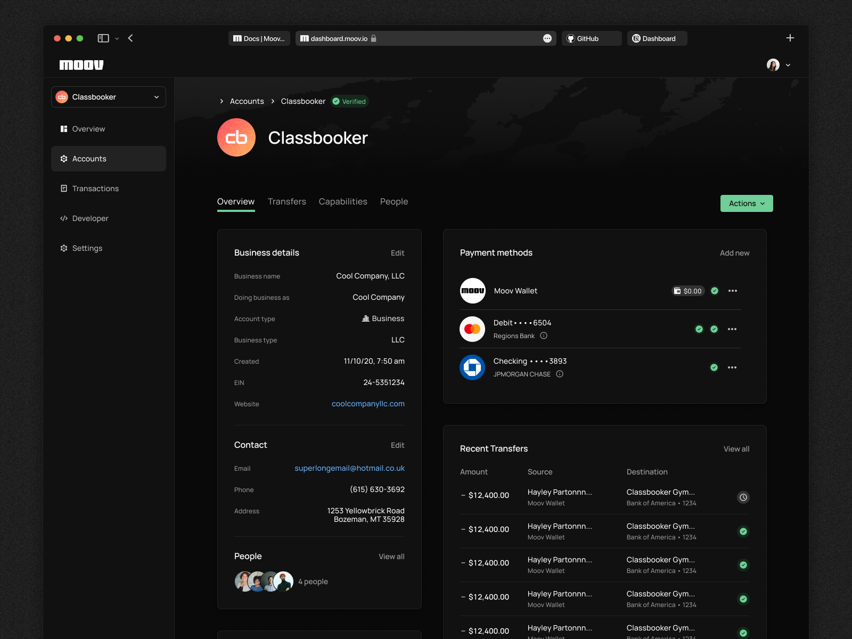Click EIN value 24-5351234

(x=384, y=382)
